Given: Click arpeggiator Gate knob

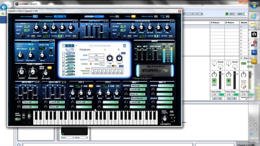Looking at the screenshot, I should (119, 58).
